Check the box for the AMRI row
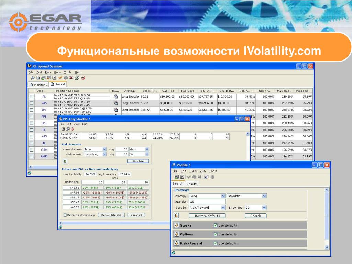Screen dimensions: 352x264 (x=32, y=156)
